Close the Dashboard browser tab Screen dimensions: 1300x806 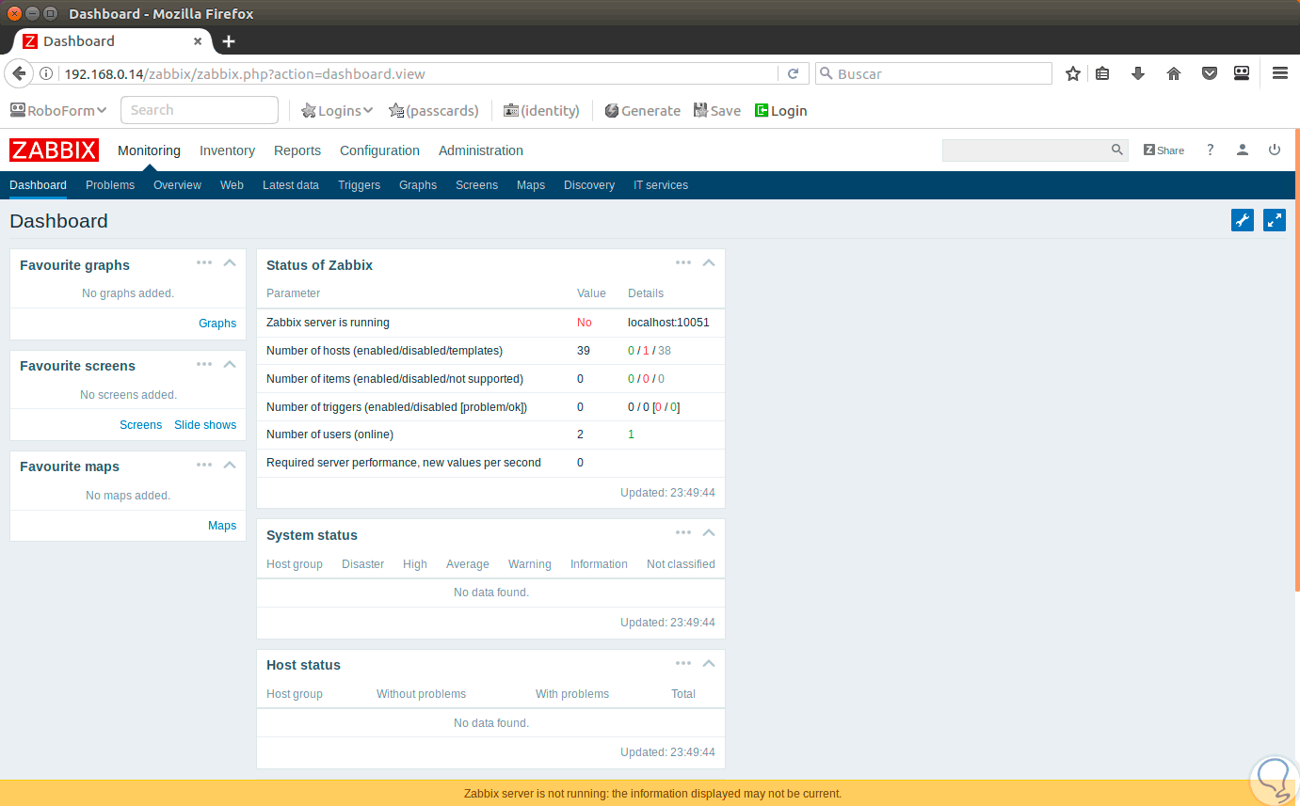pyautogui.click(x=198, y=41)
